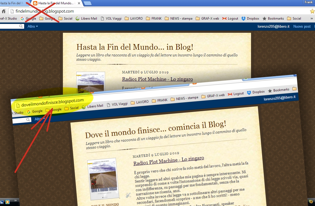Open GRAF-X web folder in the tilted inset

click(x=213, y=96)
